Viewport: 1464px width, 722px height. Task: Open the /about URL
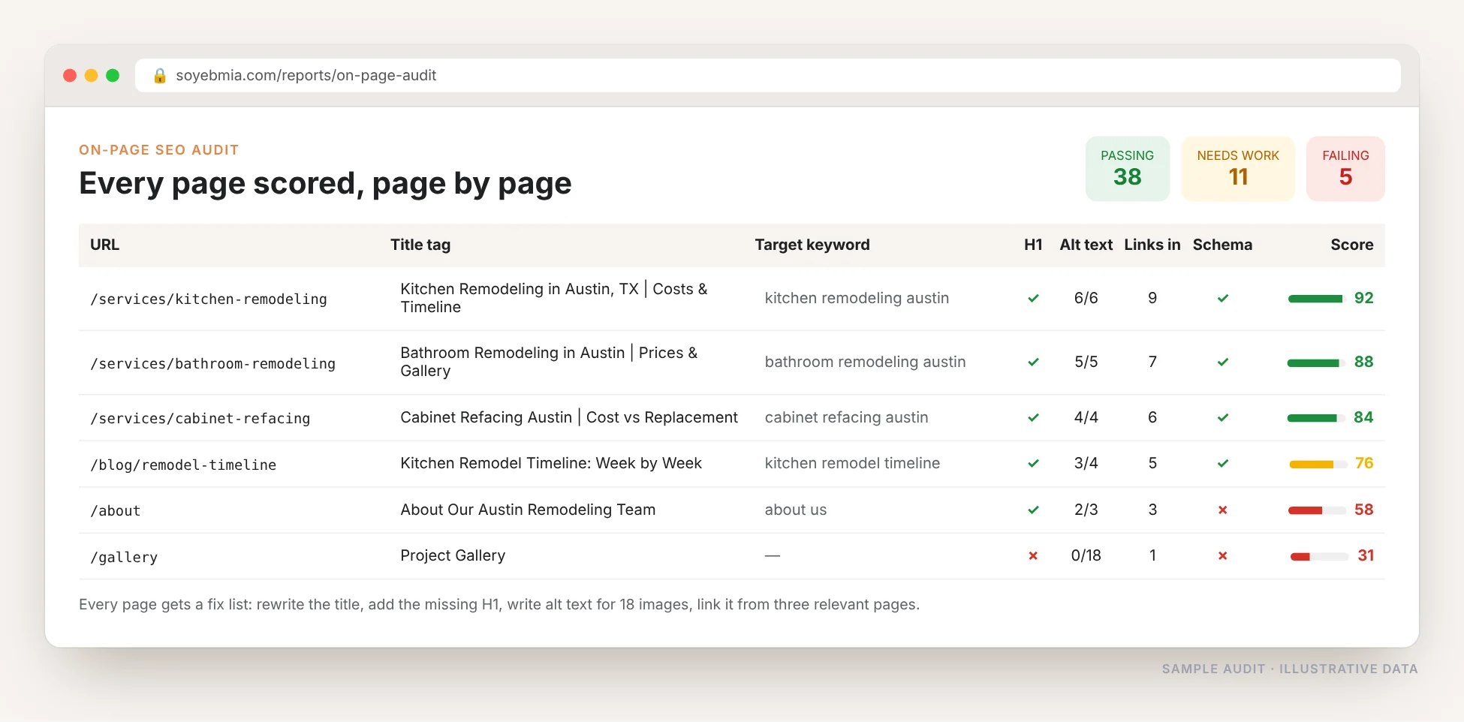pos(115,511)
